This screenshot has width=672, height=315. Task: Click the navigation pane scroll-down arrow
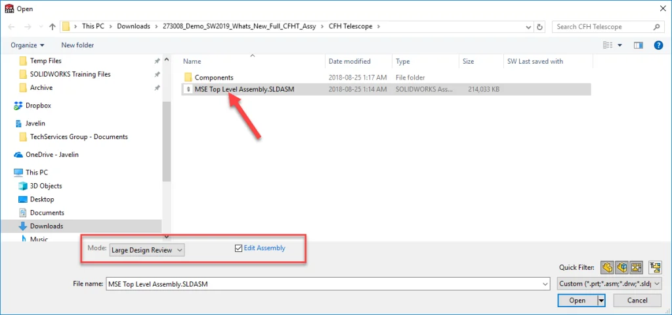point(167,236)
